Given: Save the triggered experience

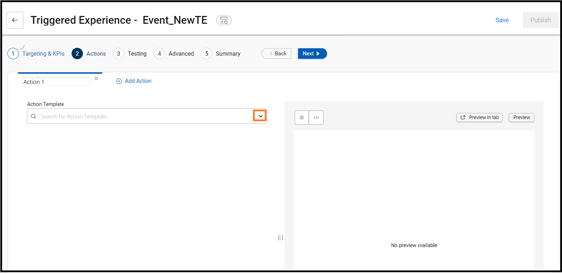Looking at the screenshot, I should (502, 20).
